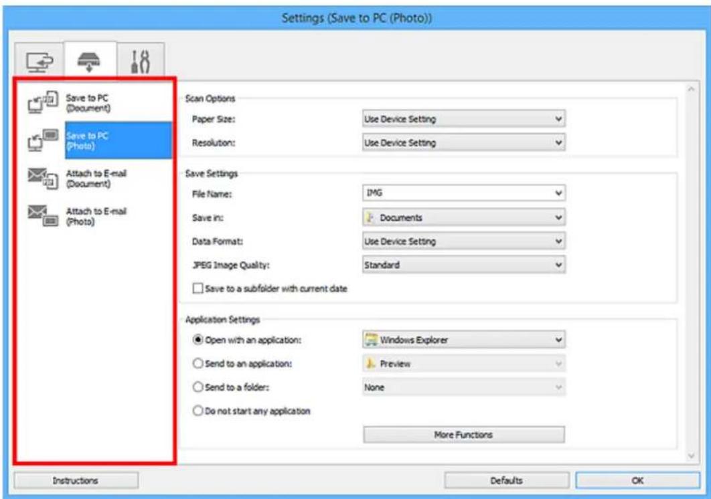711x499 pixels.
Task: Select the scan-from-operation-panel tab icon
Action: 89,61
